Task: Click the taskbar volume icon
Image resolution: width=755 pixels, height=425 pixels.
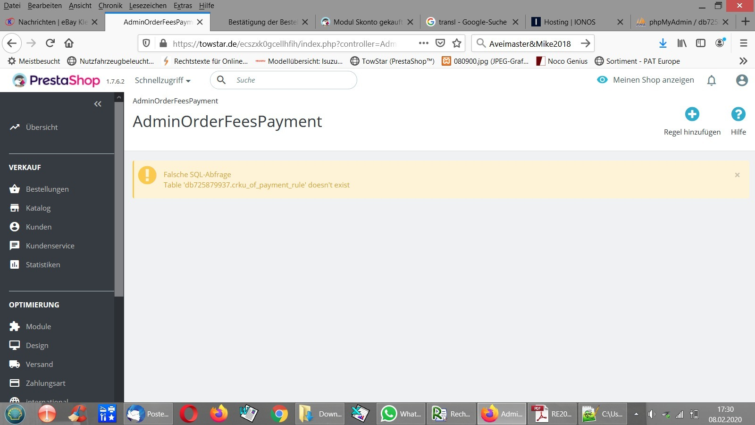Action: [x=651, y=414]
